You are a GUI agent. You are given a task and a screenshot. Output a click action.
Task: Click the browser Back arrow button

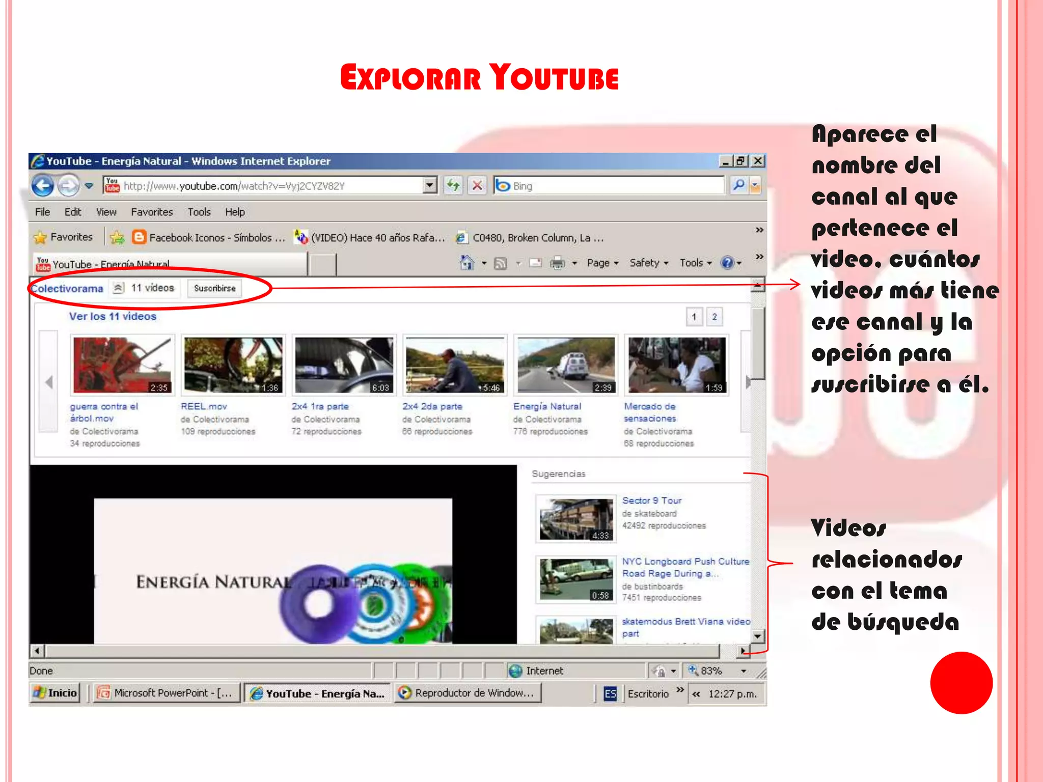pyautogui.click(x=43, y=186)
